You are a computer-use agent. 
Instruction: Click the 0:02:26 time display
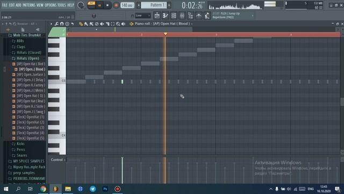tap(192, 5)
